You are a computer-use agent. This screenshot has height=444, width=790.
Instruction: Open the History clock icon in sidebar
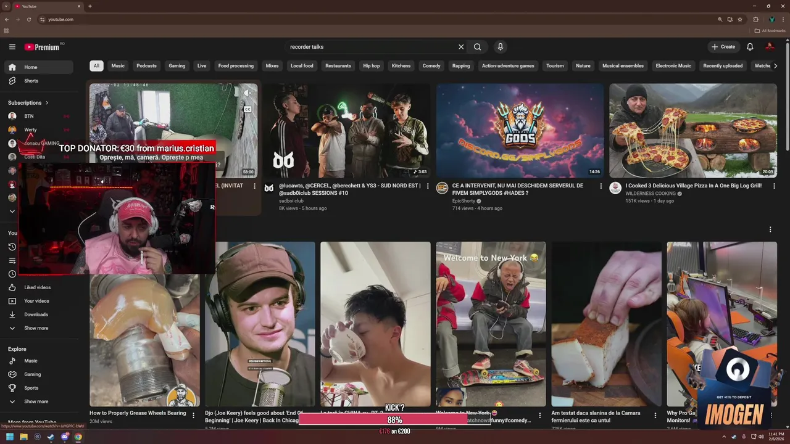12,247
